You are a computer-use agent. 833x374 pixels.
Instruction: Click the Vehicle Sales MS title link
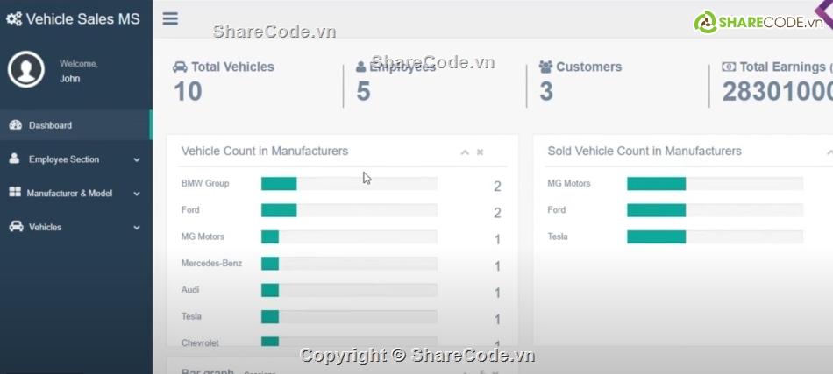[83, 19]
